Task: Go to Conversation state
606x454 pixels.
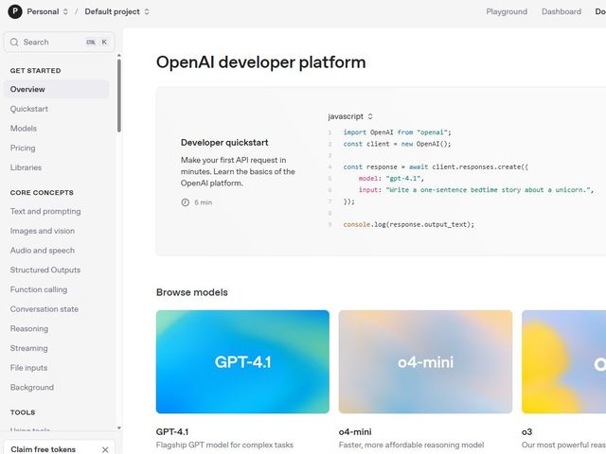Action: tap(45, 309)
